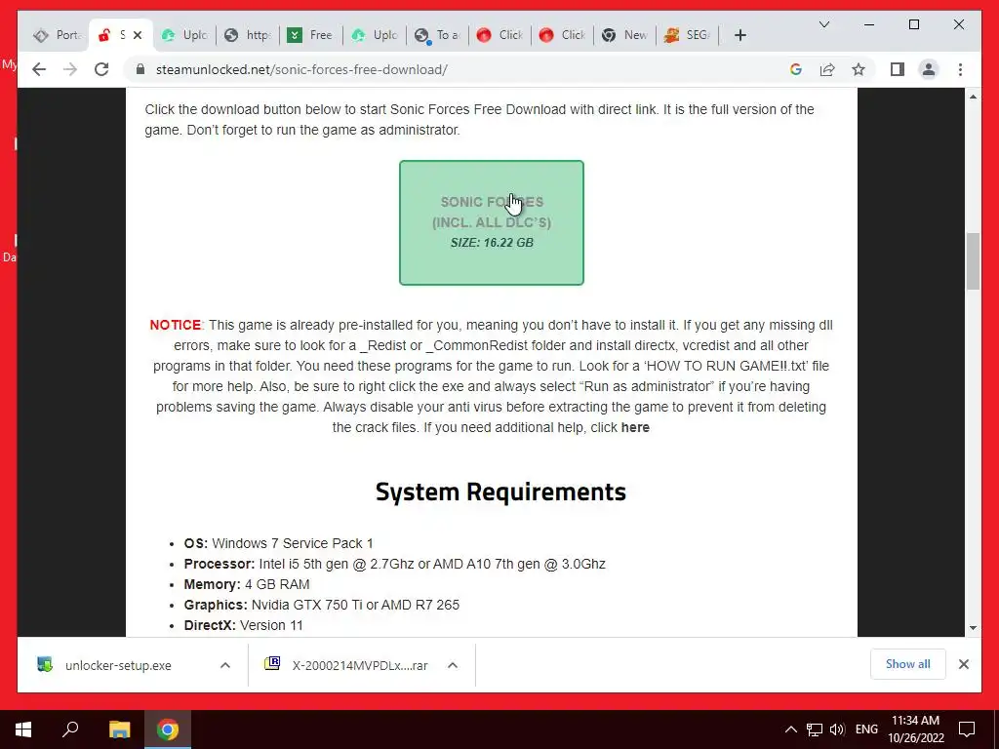
Task: Open the Chrome profile avatar
Action: coord(929,69)
